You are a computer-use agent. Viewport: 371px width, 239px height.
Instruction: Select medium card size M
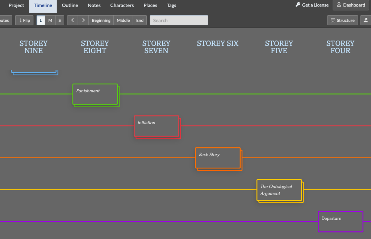[50, 20]
